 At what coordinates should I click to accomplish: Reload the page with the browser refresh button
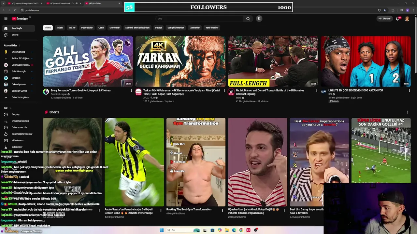15,10
